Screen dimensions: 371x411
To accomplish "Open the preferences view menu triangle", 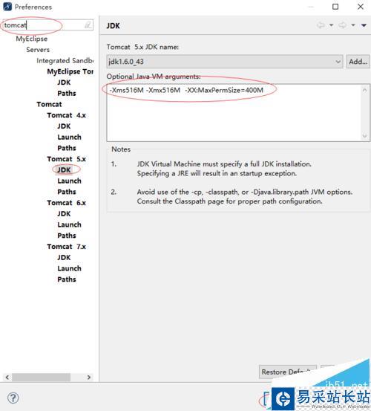I will [x=364, y=25].
